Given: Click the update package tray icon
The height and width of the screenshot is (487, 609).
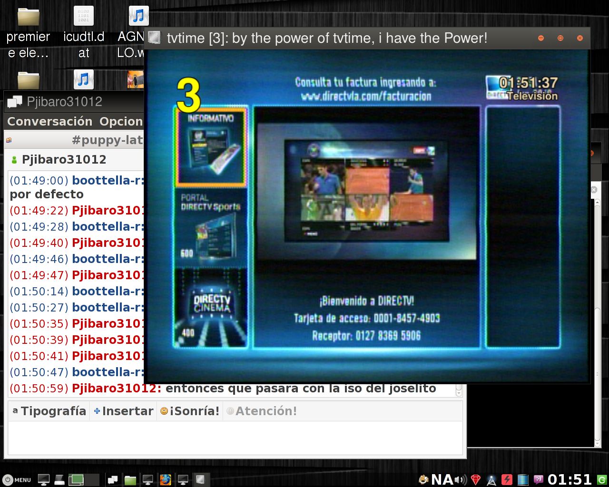Looking at the screenshot, I should [x=423, y=480].
